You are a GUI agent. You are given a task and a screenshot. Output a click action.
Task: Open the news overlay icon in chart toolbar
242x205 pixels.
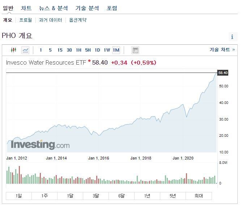point(135,50)
